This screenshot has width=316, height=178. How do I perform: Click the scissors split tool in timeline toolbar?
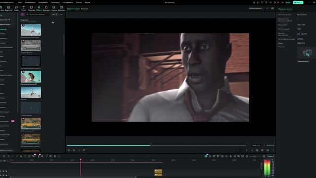tap(21, 156)
